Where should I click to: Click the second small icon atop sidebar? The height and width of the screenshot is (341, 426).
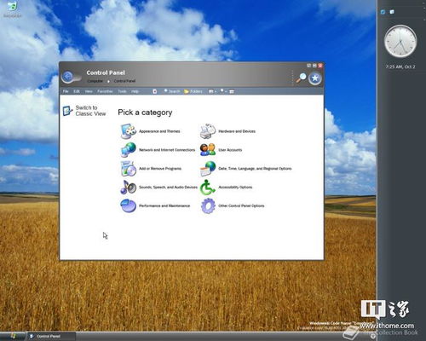tap(392, 12)
